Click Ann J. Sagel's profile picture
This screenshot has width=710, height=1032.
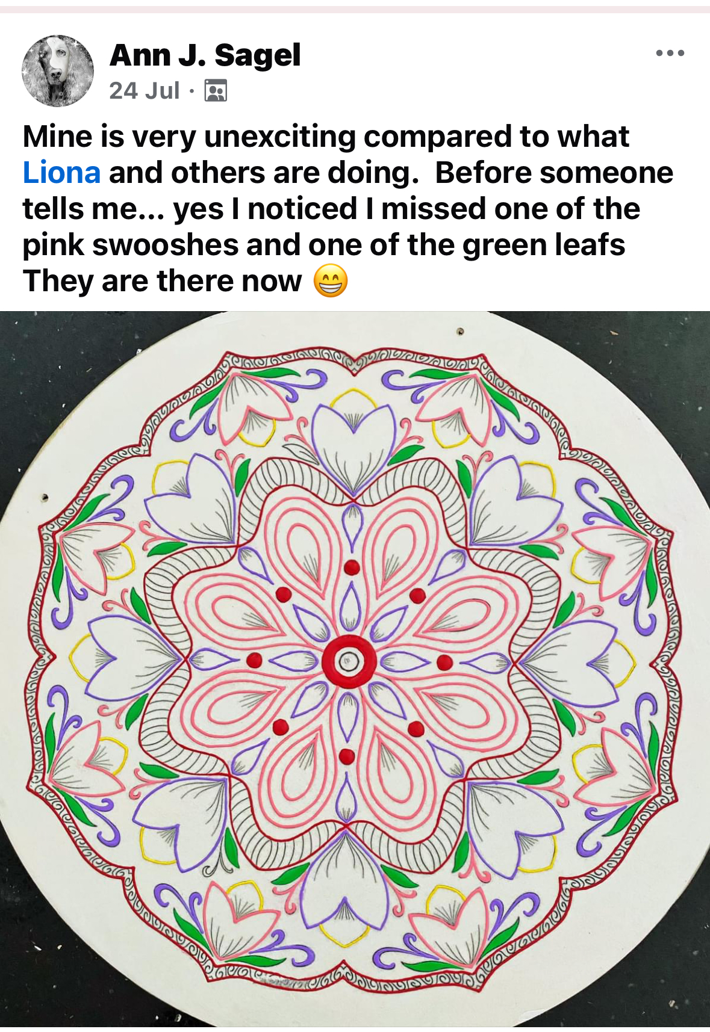point(58,70)
